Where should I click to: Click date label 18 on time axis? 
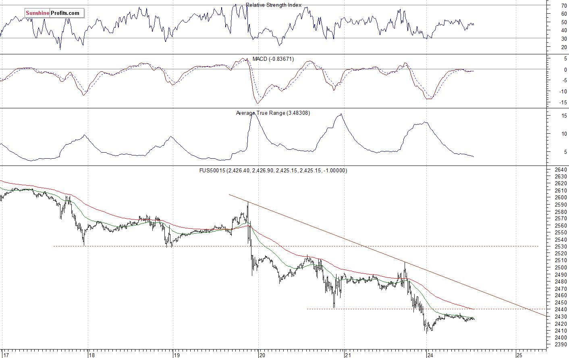tap(91, 355)
